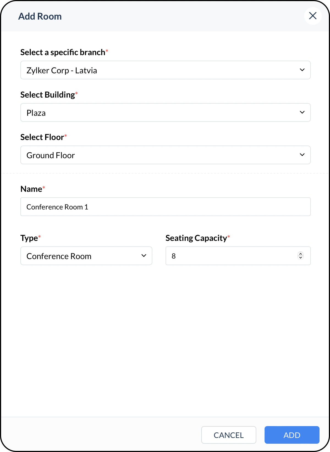Open the Zylker Corp - Latvia branch dropdown

coord(166,70)
